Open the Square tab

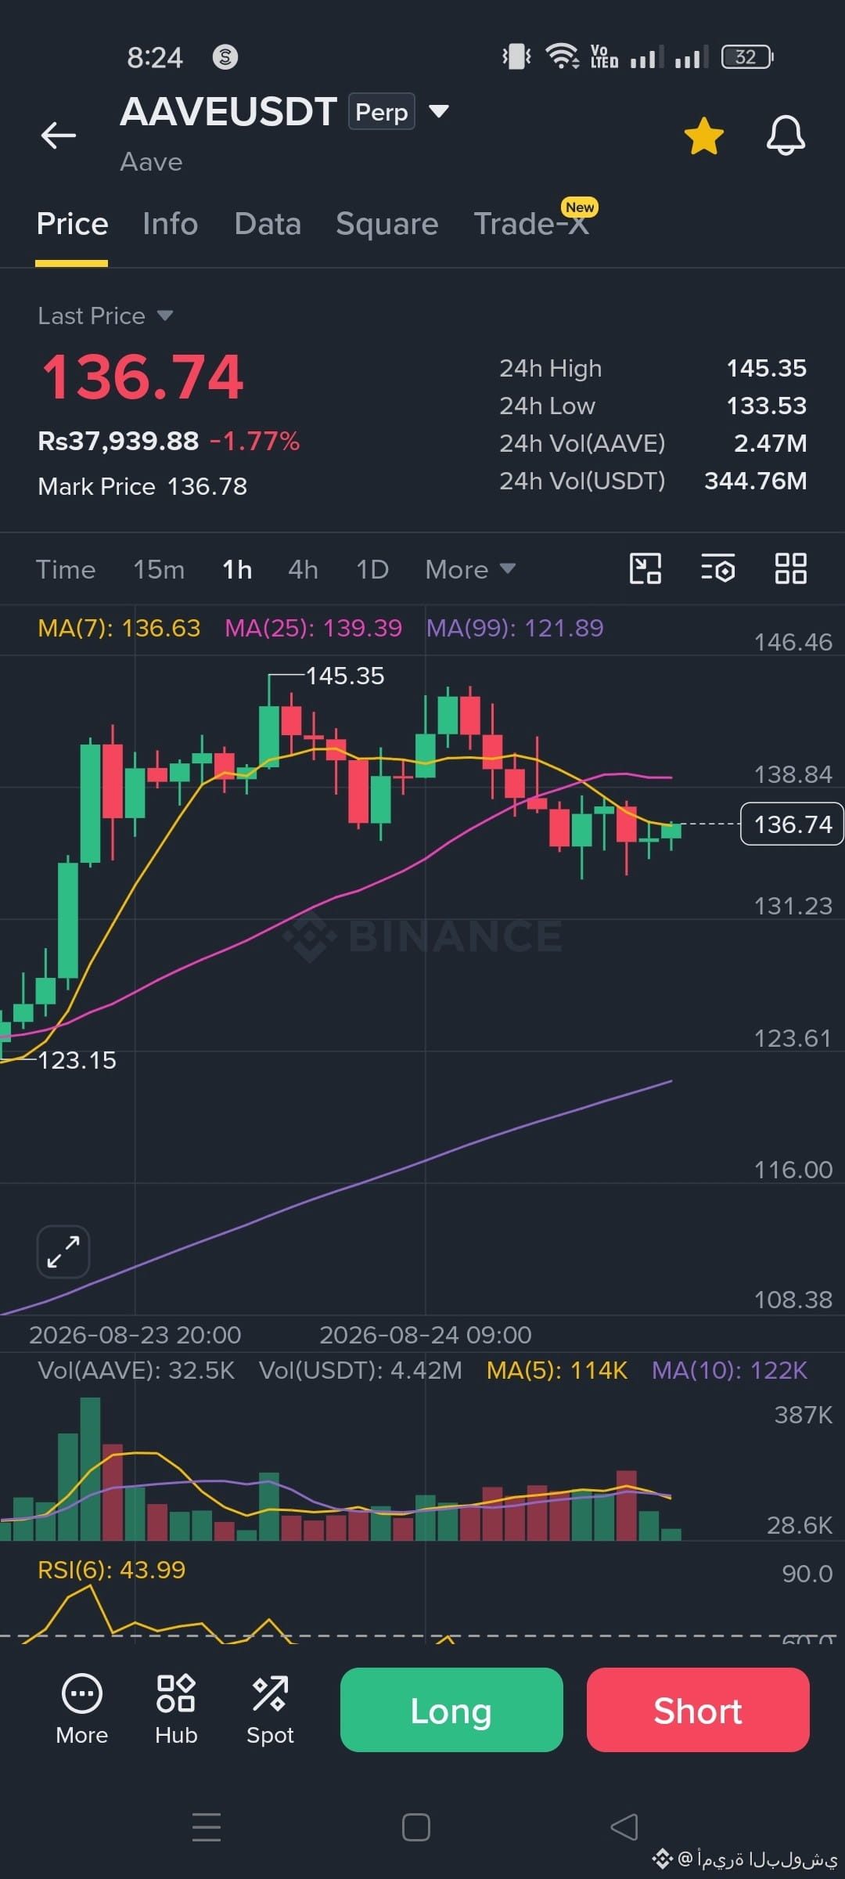[x=387, y=224]
